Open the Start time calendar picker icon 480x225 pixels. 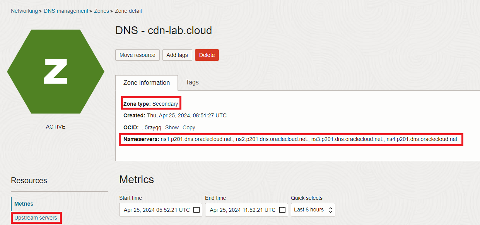coord(196,210)
